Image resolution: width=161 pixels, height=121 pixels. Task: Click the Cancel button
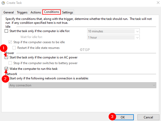tap(148, 117)
